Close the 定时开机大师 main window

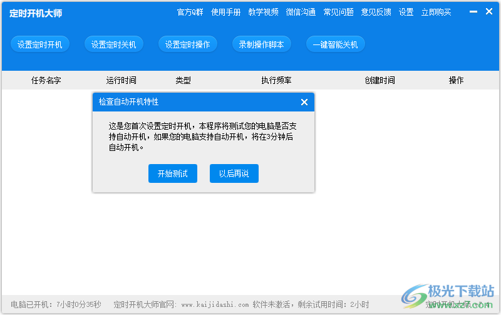coord(489,11)
